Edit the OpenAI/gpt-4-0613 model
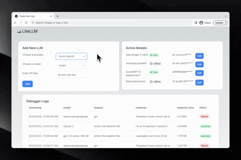Viewport: 241px width, 160px height. pos(199,56)
